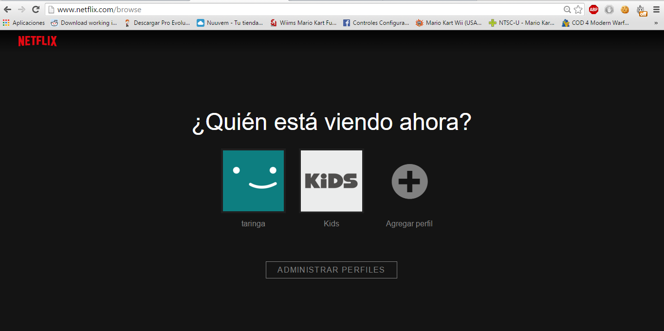Open the 'Wiims Mario Kart Fu...' bookmark
The height and width of the screenshot is (331, 664).
303,23
